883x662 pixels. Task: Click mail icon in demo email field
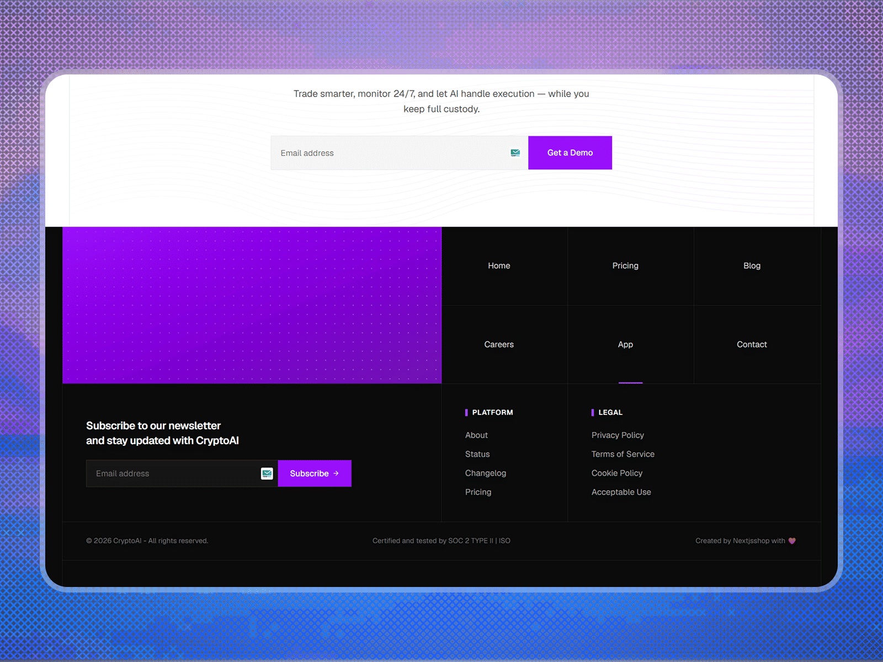click(515, 153)
